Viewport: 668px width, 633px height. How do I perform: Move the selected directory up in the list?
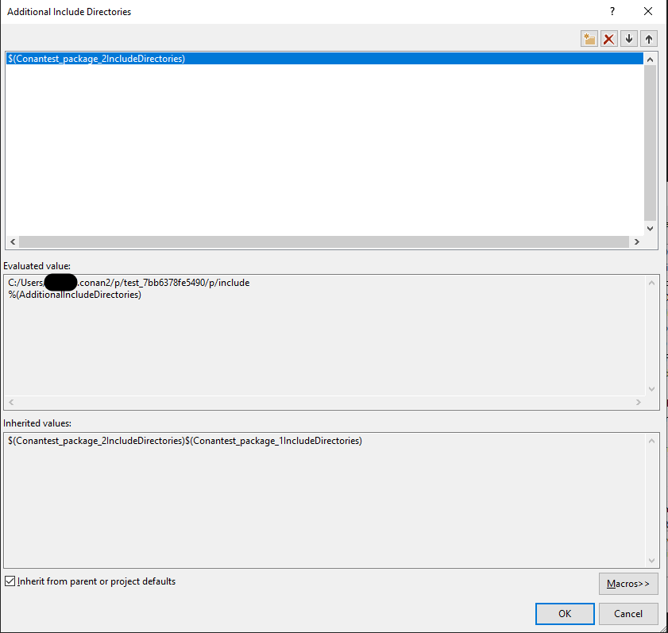pos(648,38)
